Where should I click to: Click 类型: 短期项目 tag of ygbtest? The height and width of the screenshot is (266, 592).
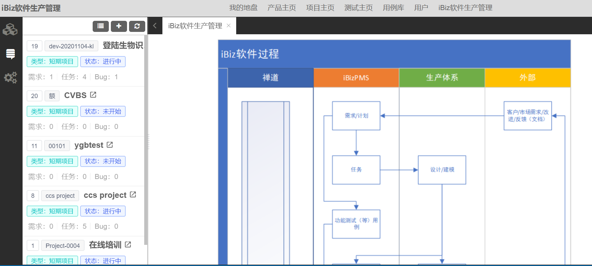coord(52,161)
